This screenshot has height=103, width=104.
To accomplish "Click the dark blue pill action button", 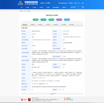I will 43,20.
